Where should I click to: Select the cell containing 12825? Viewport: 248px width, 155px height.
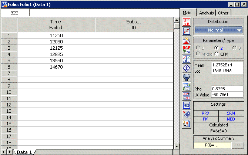(x=56, y=54)
